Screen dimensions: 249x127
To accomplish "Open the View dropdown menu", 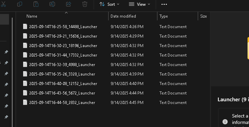I will [139, 4].
